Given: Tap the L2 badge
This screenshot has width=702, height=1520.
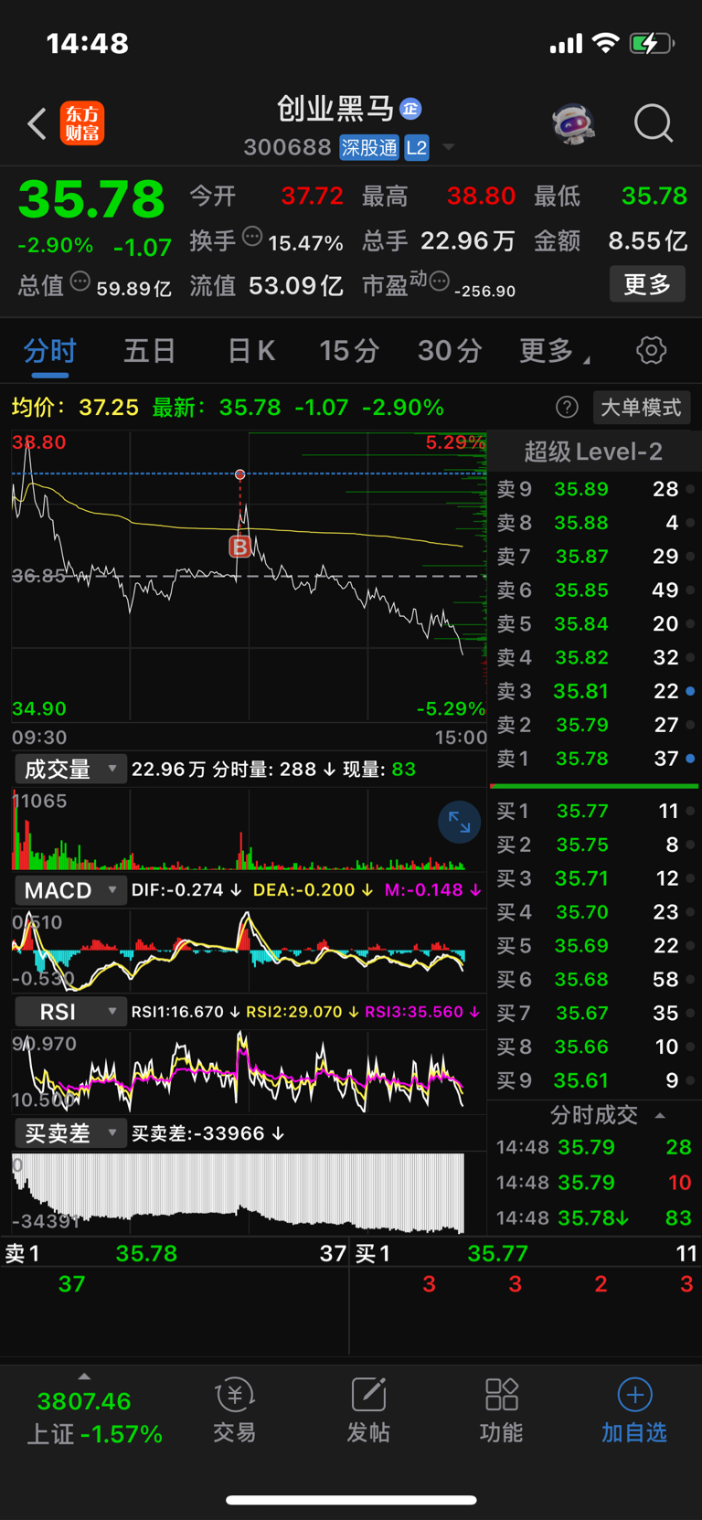Looking at the screenshot, I should pos(417,147).
